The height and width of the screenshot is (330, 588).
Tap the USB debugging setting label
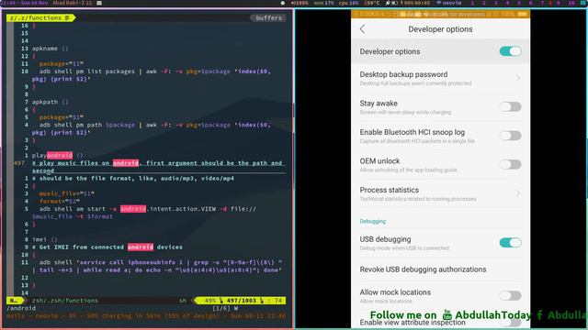coord(385,239)
